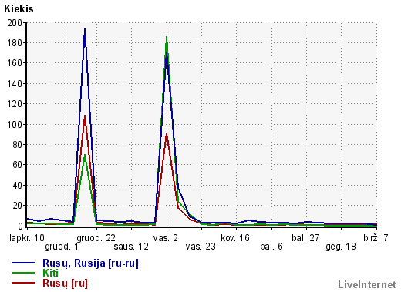This screenshot has height=292, width=401.
Task: Click the Kiekis axis title
Action: click(x=19, y=8)
